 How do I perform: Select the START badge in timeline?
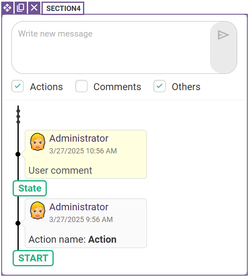pyautogui.click(x=33, y=258)
